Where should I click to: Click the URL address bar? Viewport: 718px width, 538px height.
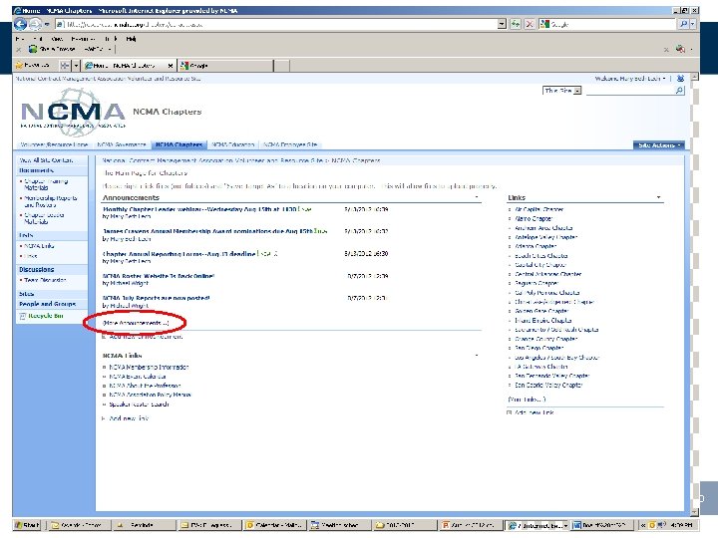[275, 24]
